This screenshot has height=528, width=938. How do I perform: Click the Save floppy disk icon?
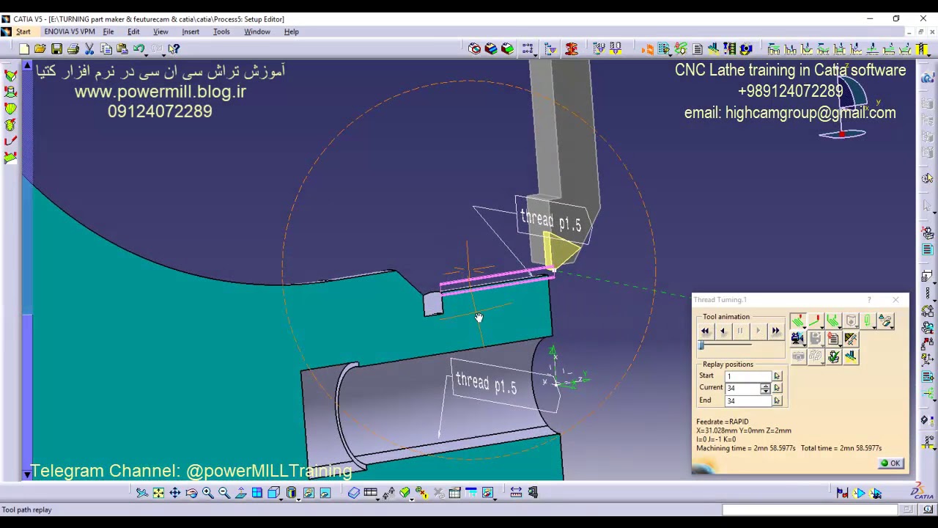56,49
